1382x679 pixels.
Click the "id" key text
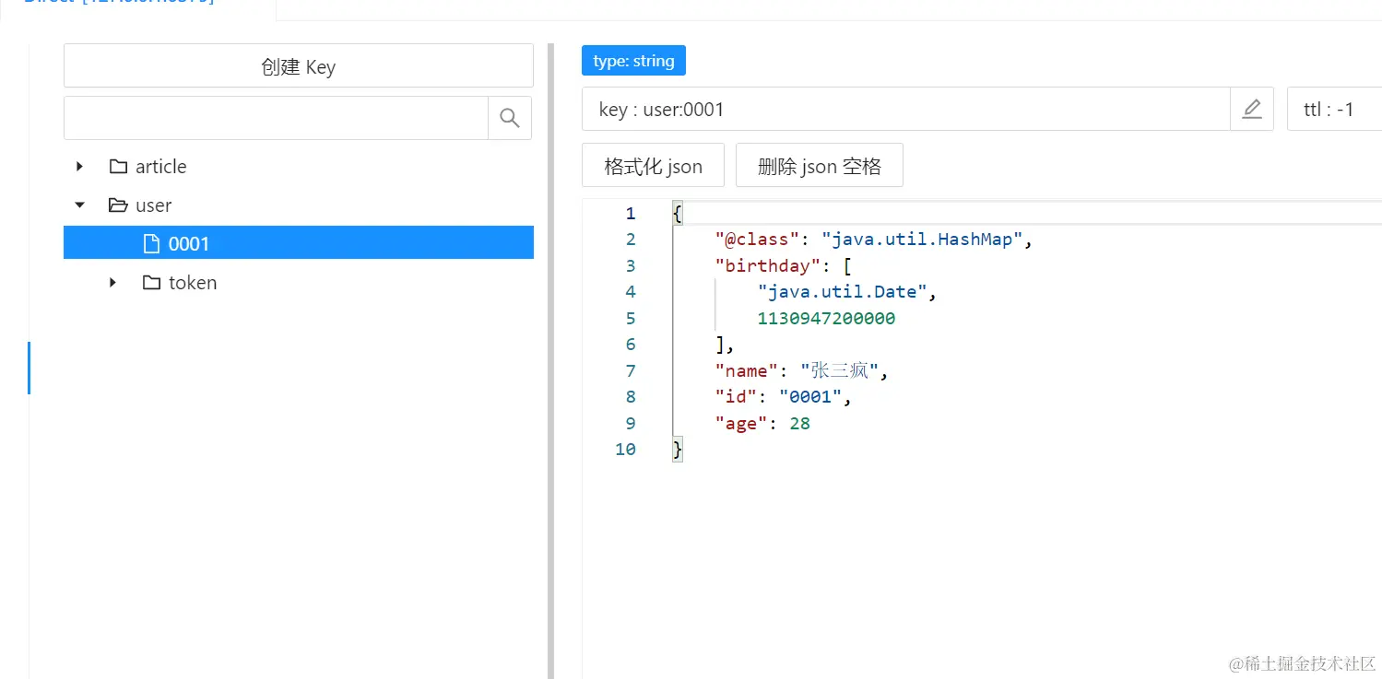737,397
